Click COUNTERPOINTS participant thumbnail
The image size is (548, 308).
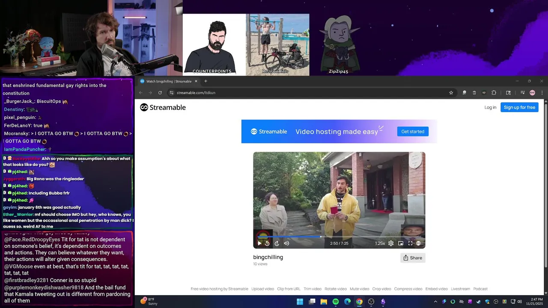(x=214, y=44)
